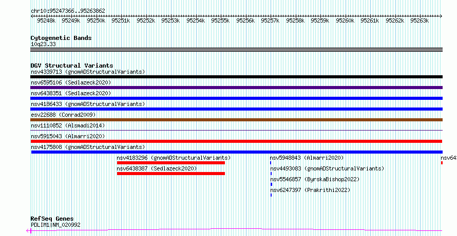Screen dimensions: 457x236
Task: Open the nsv4183296 (gnomADStructuralVariants) label
Action: pyautogui.click(x=174, y=158)
